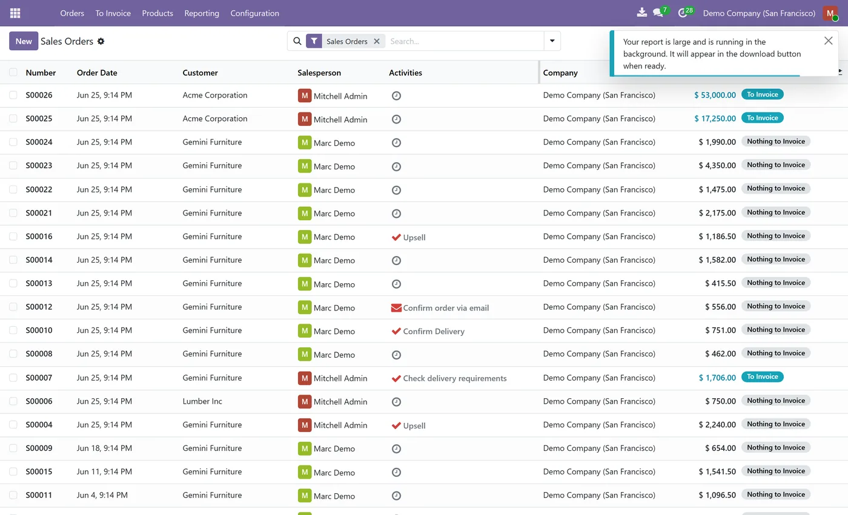The image size is (848, 515).
Task: Click amount $ 17,250.00 on S00025
Action: [715, 119]
